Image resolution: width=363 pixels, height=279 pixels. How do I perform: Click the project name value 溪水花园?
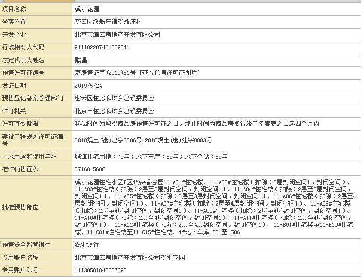87,9
